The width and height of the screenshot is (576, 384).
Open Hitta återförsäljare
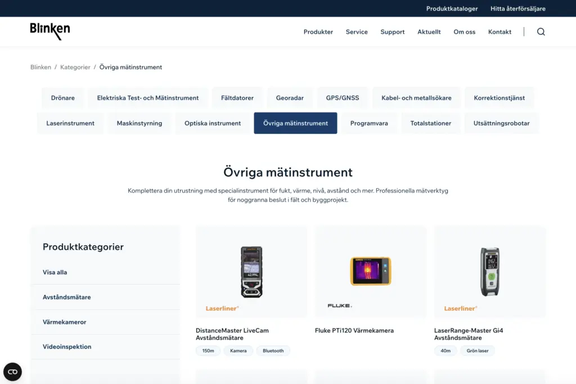click(x=517, y=8)
